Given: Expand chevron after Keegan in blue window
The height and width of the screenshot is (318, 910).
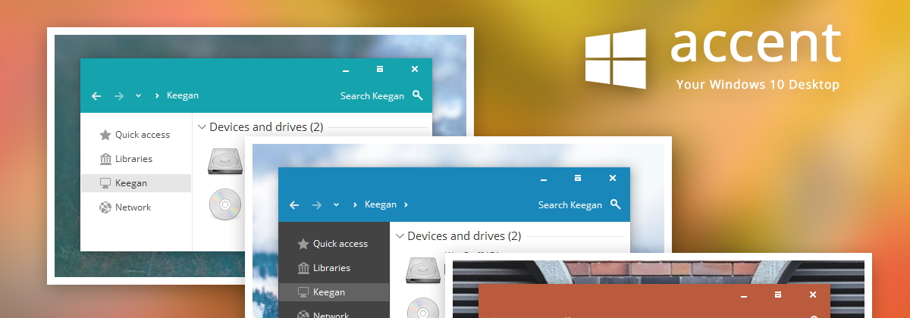Looking at the screenshot, I should click(x=406, y=204).
